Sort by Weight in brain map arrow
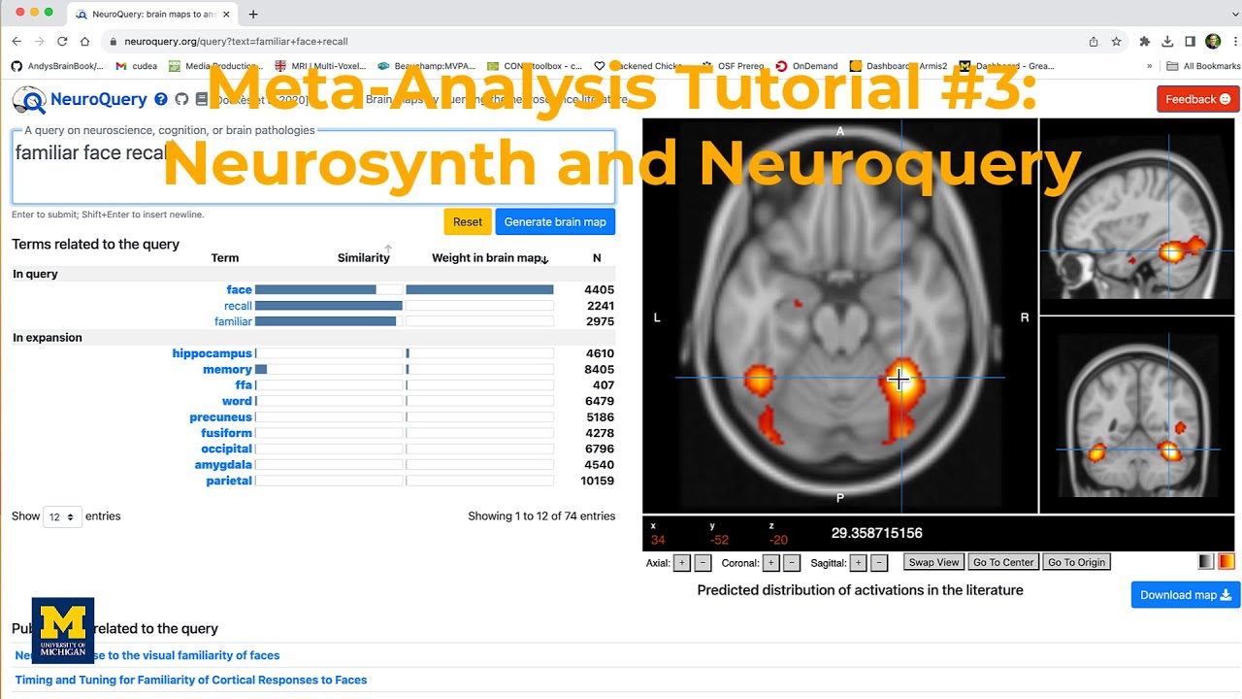The image size is (1242, 699). pyautogui.click(x=544, y=259)
